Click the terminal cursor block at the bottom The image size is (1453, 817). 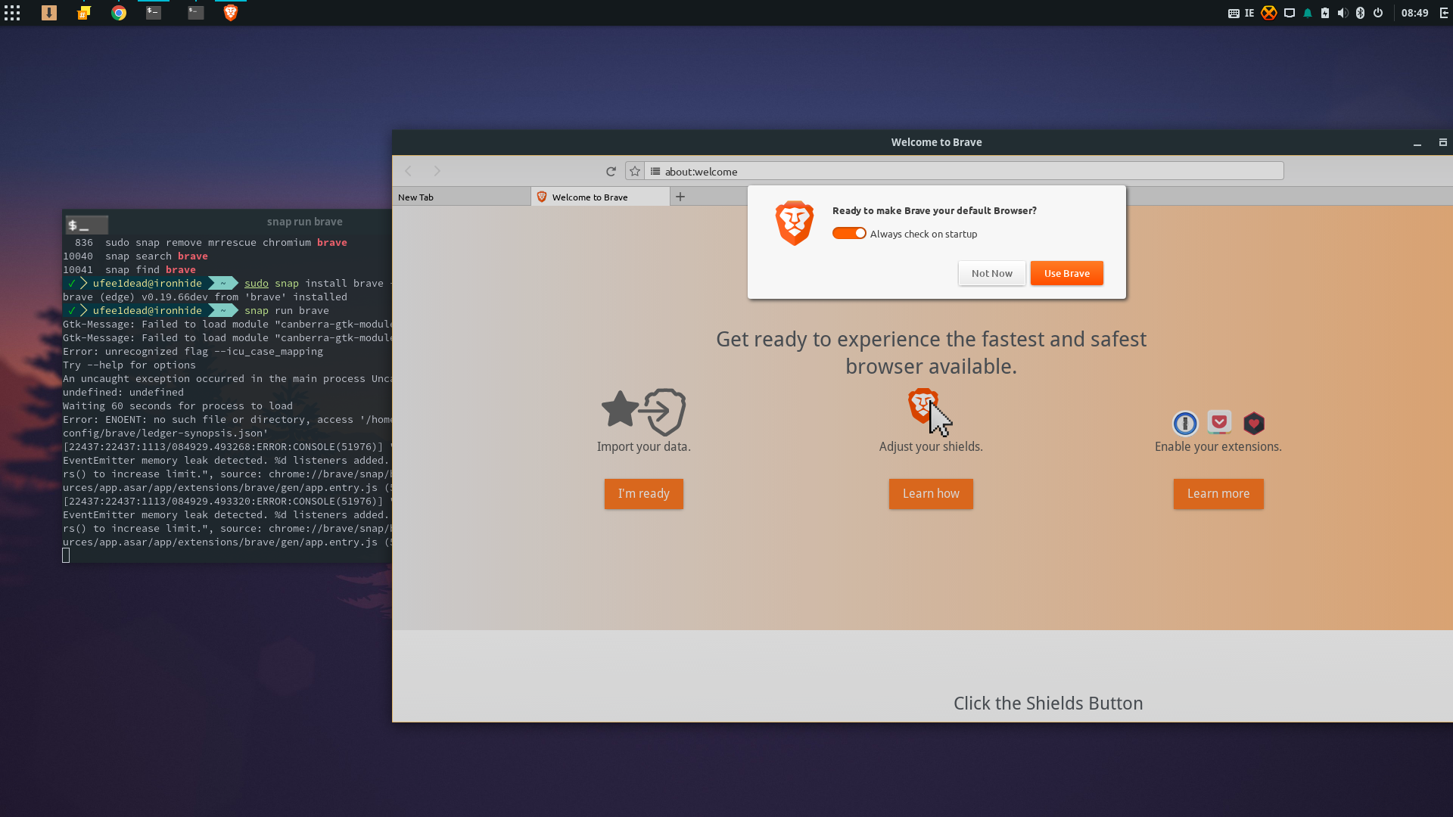(66, 555)
